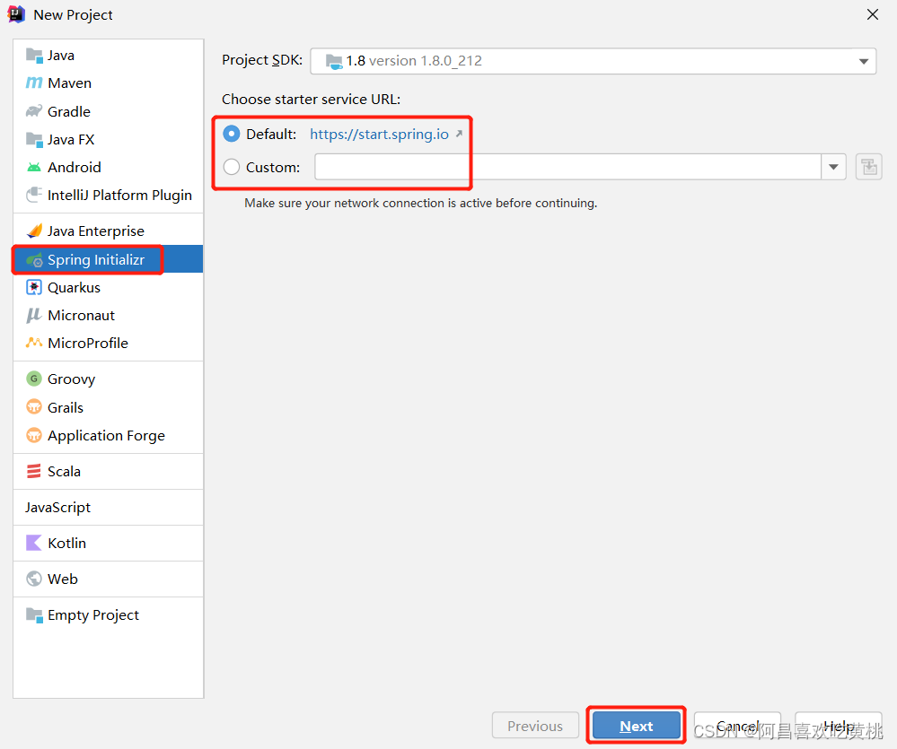This screenshot has width=897, height=749.
Task: Click the IntelliJ IDEA logo in title bar
Action: 16,14
